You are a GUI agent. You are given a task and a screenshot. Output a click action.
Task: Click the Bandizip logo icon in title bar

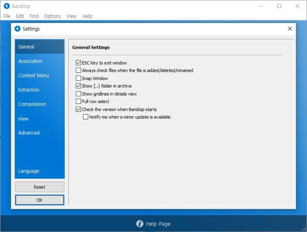[x=6, y=6]
